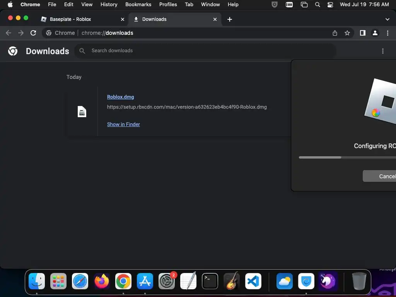Screen dimensions: 396x297
Task: Open the Bookmarks menu
Action: (x=138, y=5)
